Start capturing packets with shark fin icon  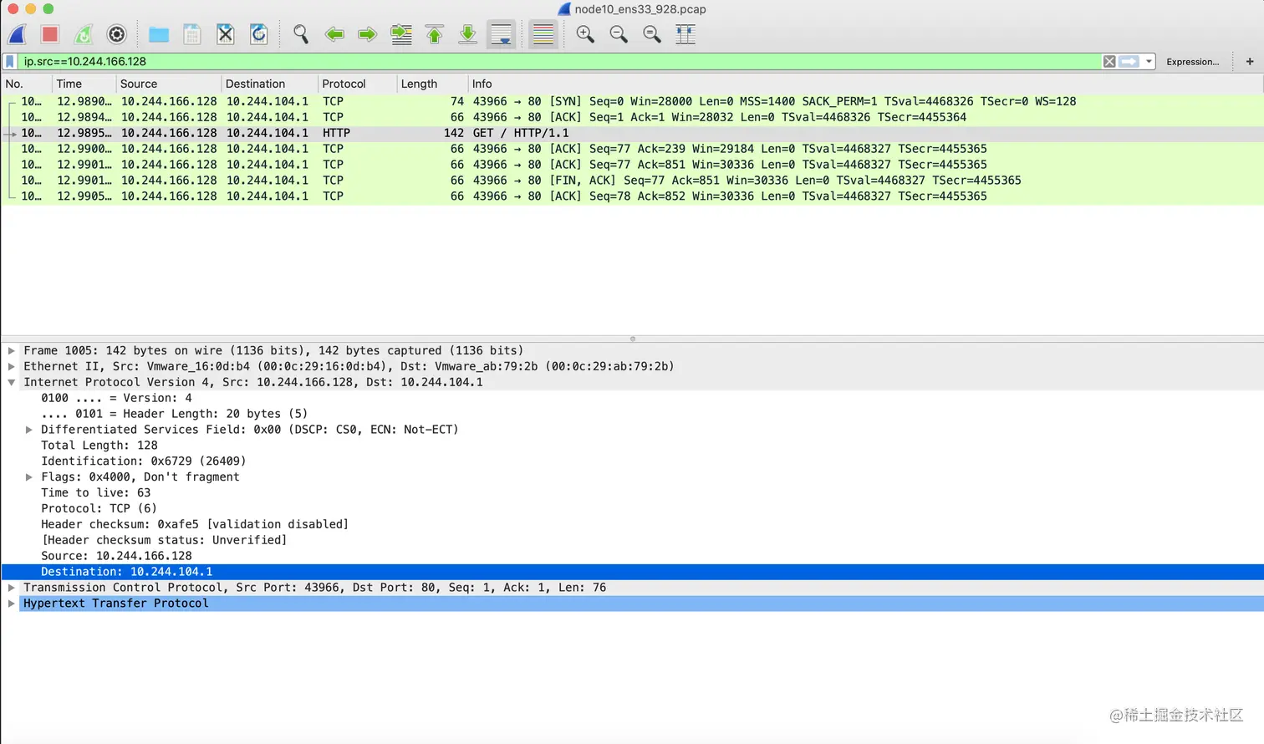point(17,34)
